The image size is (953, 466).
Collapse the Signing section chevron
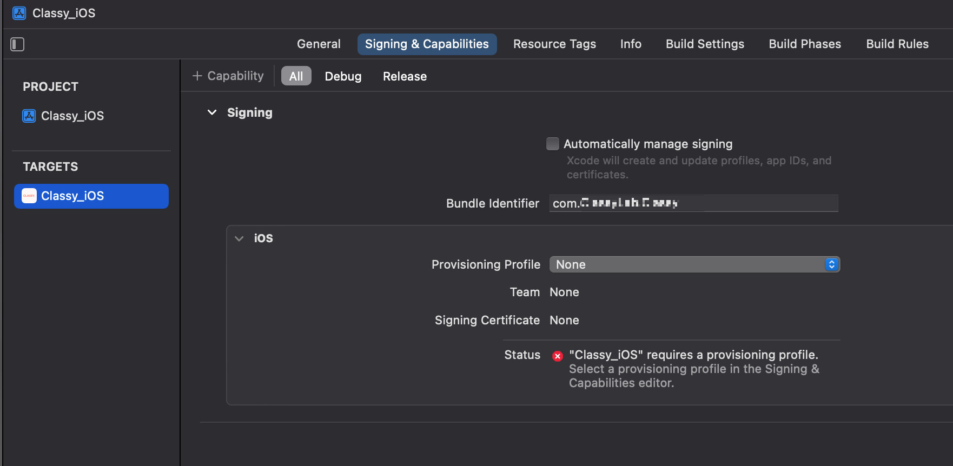(212, 112)
